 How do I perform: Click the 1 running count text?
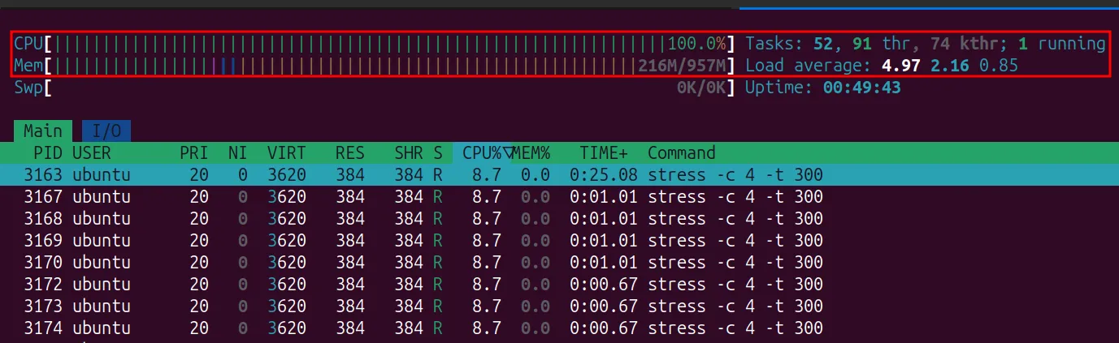[1061, 43]
